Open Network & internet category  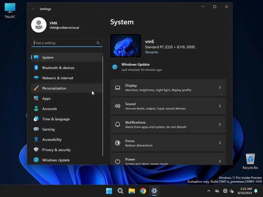[67, 78]
